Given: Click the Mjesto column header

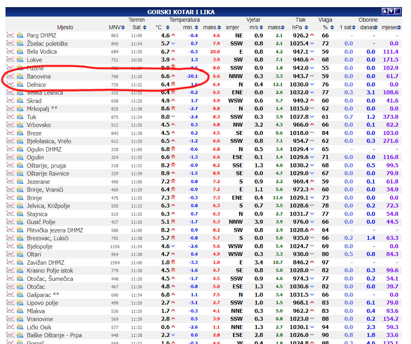Looking at the screenshot, I should [65, 28].
